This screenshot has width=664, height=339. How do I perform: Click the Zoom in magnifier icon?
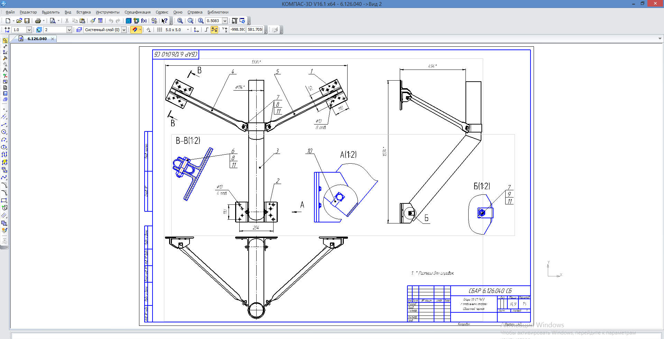pos(201,21)
